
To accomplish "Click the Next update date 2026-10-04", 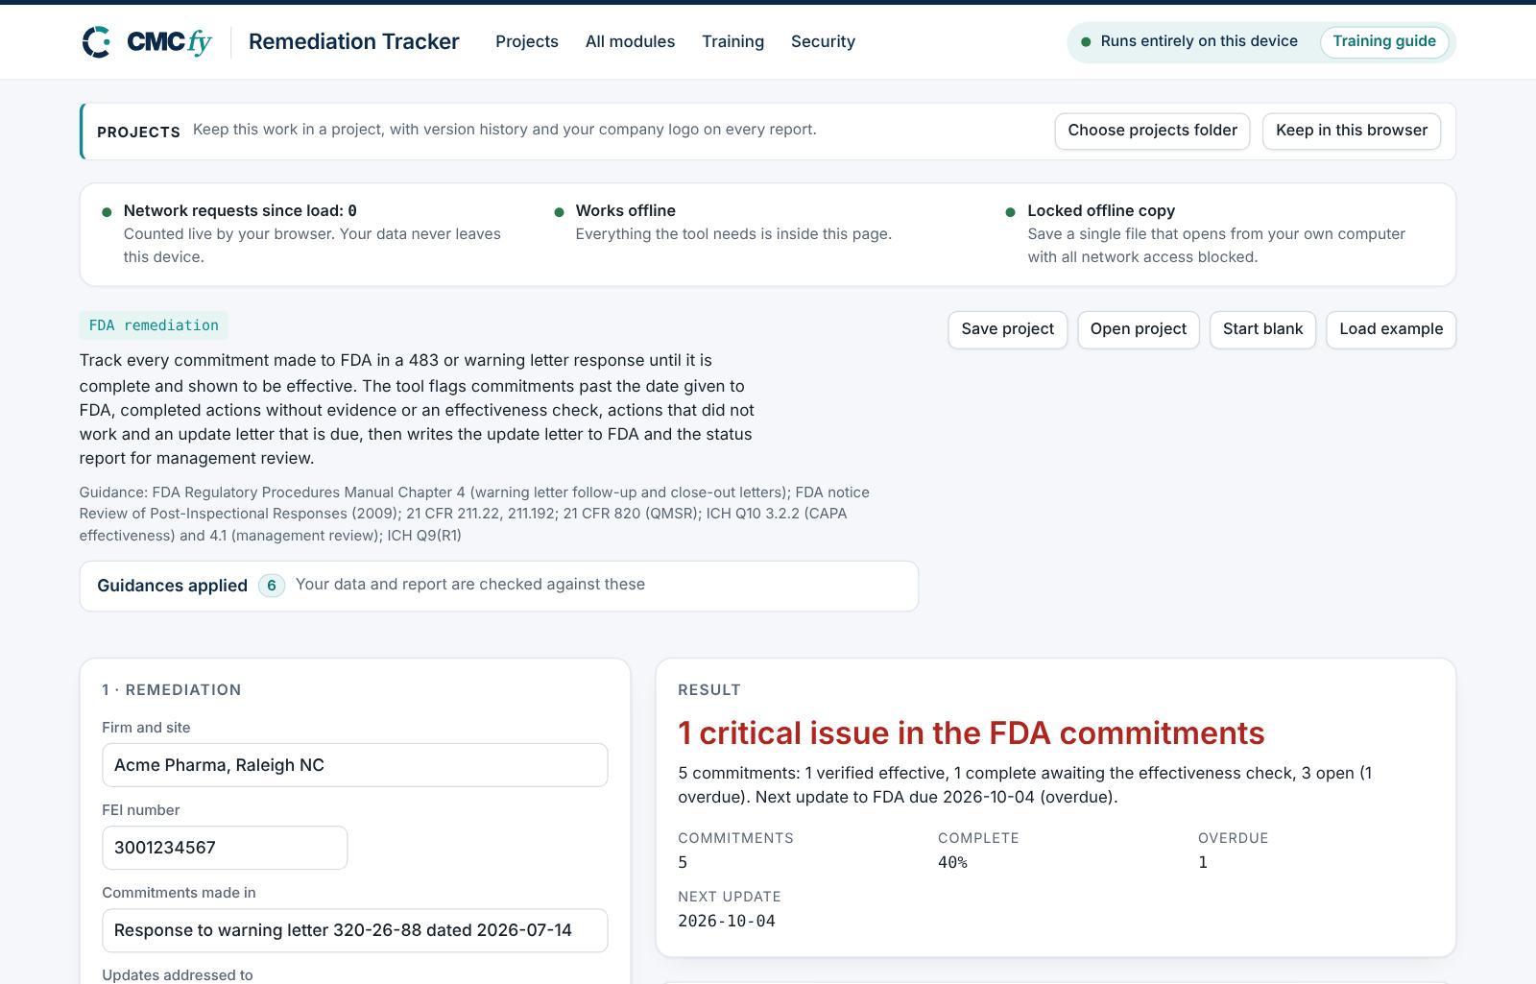I will [727, 921].
